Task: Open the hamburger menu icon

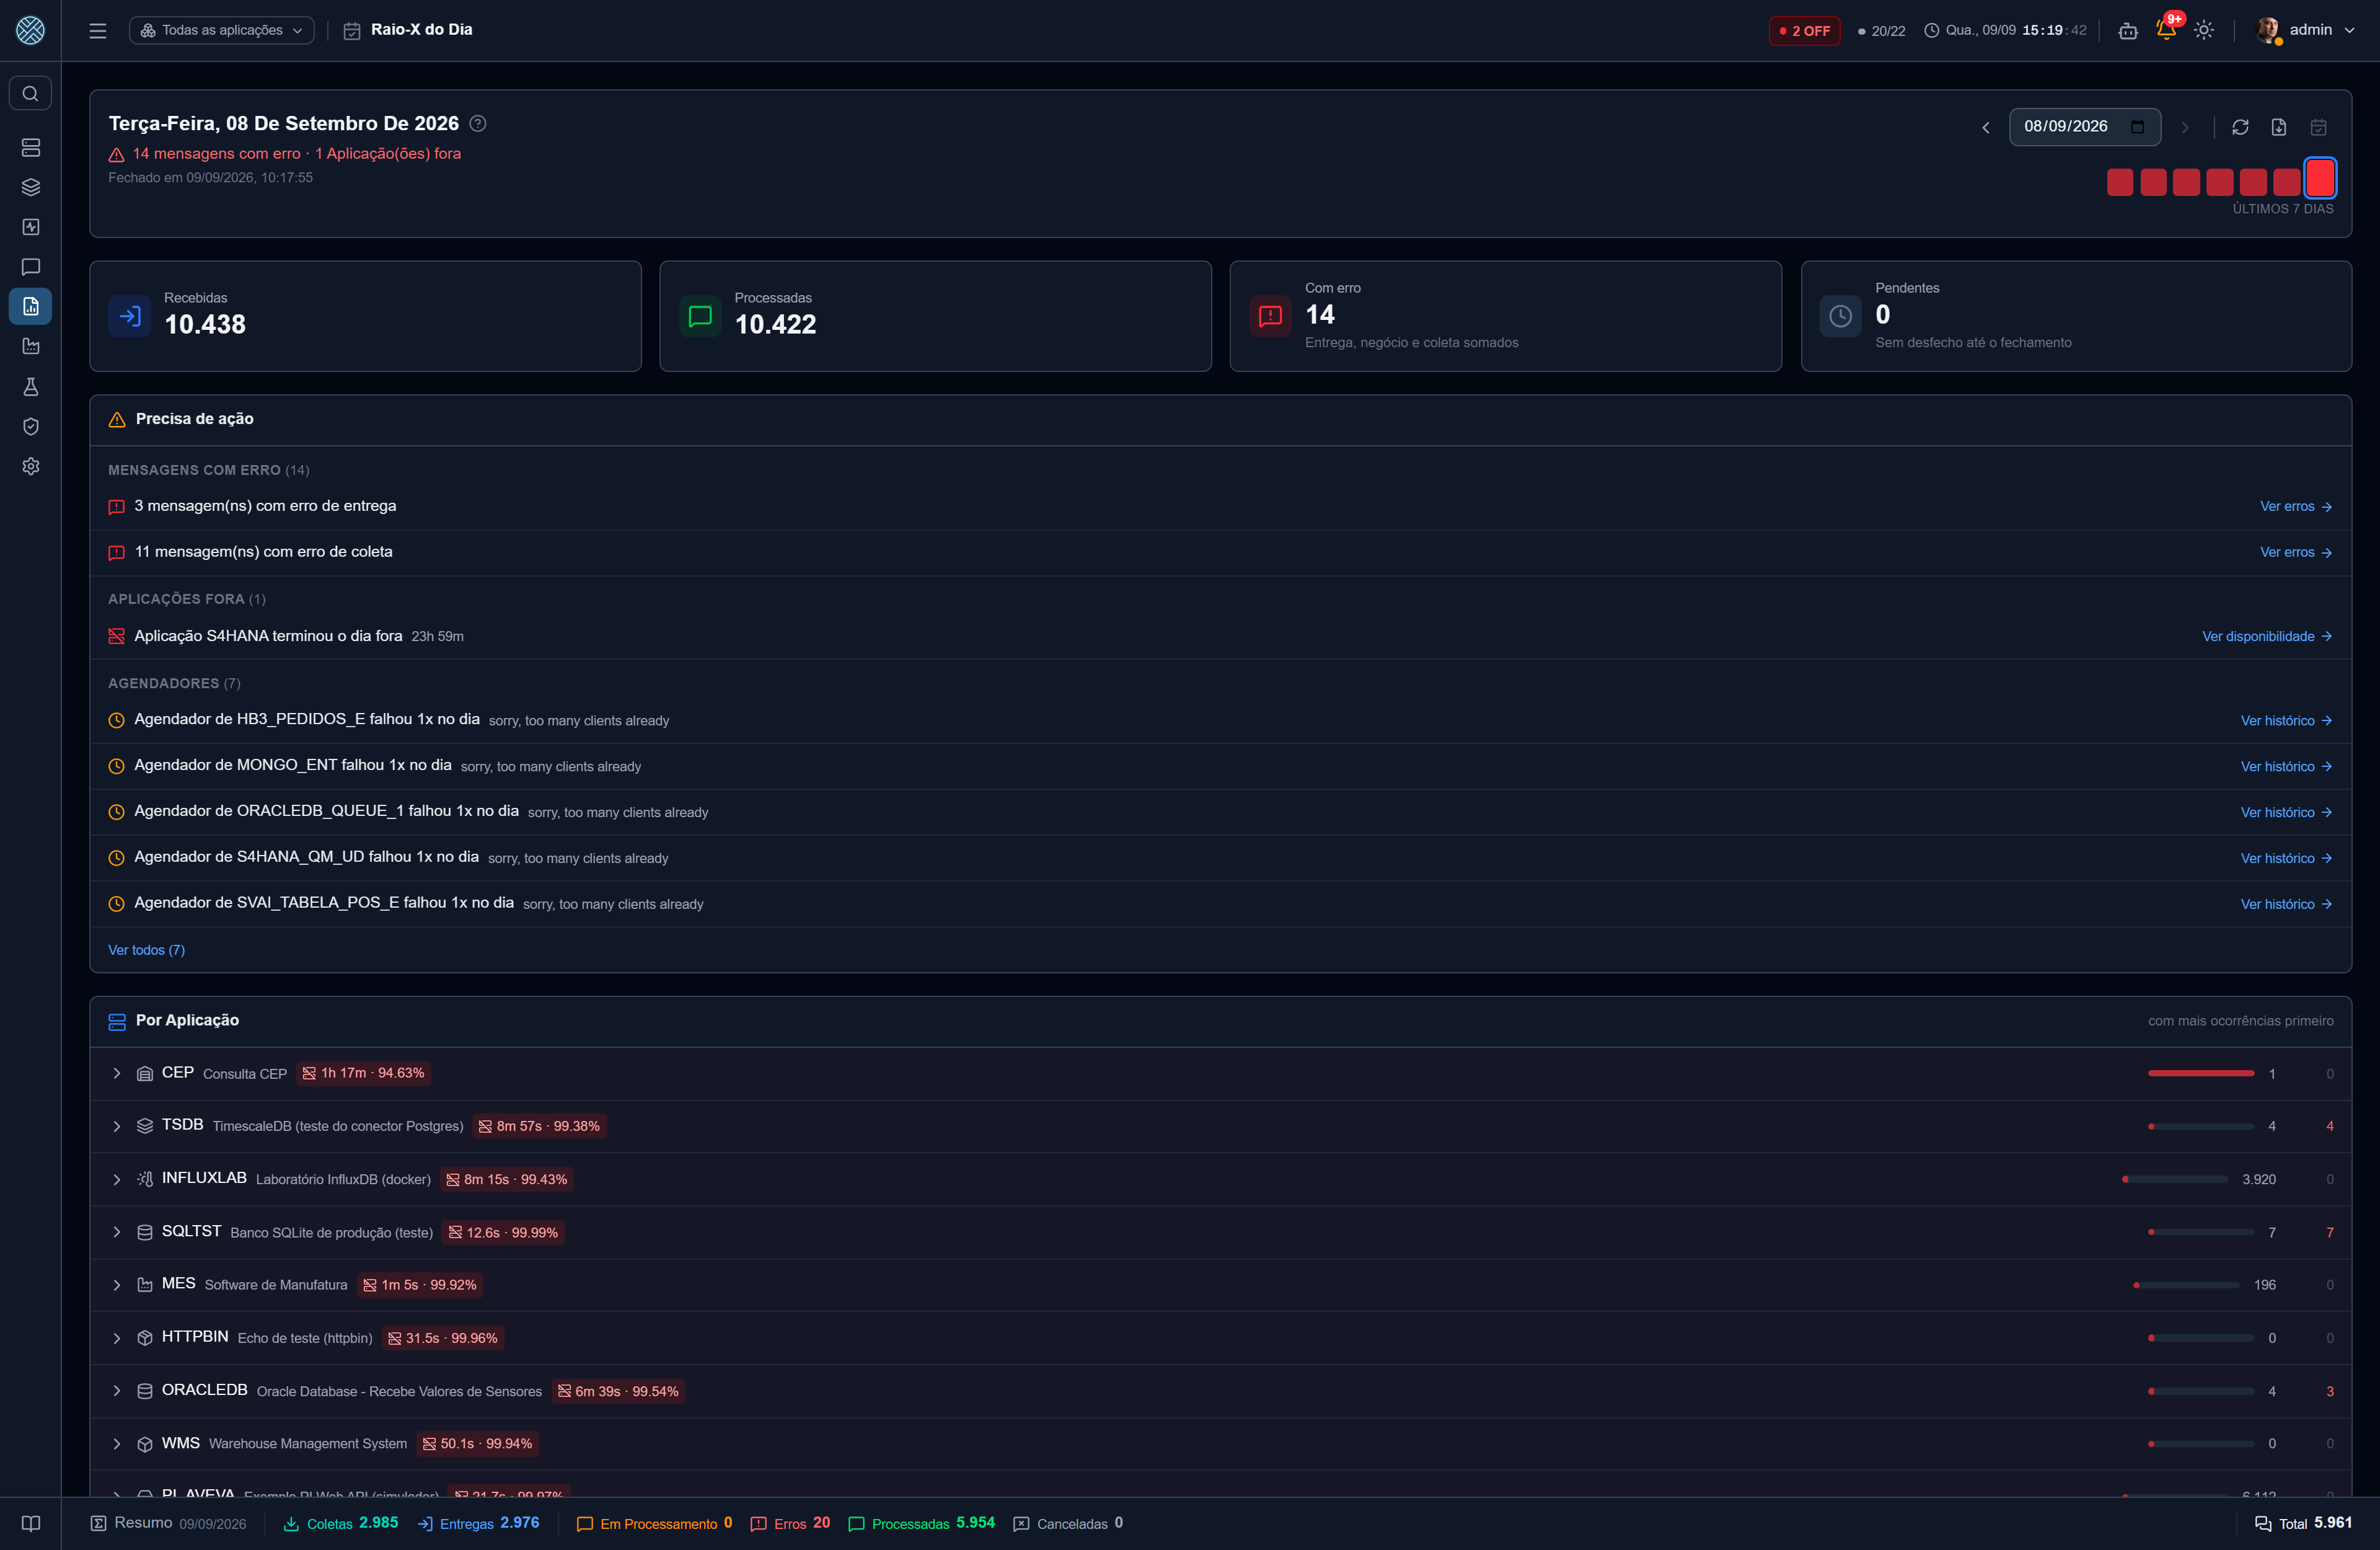Action: click(97, 30)
